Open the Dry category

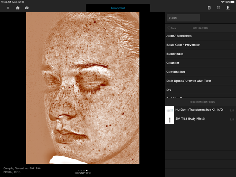tap(201, 90)
